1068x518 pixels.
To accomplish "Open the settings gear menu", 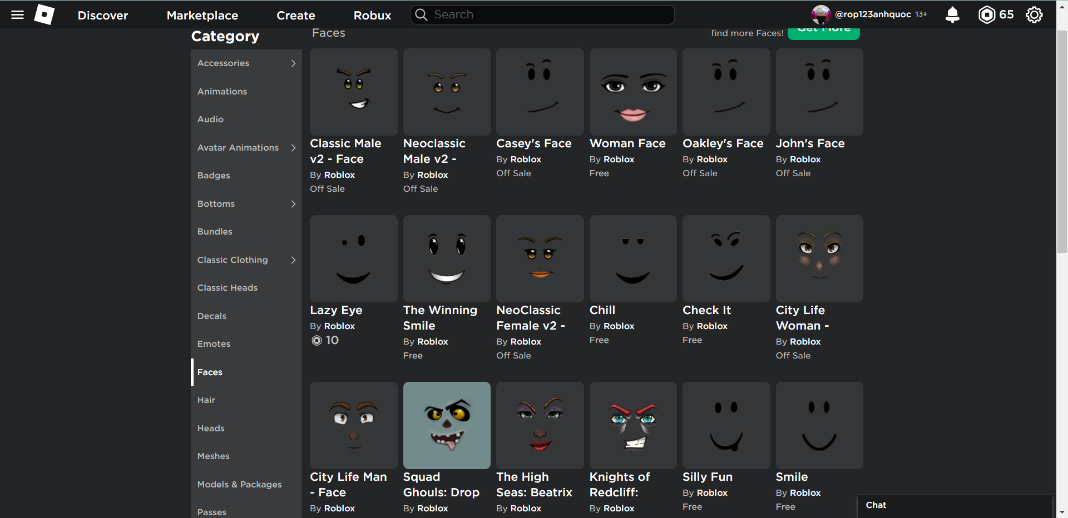I will tap(1034, 15).
